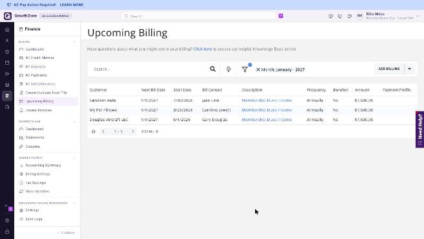The height and width of the screenshot is (239, 424).
Task: Click the lightning quick-action icon
Action: (x=229, y=69)
